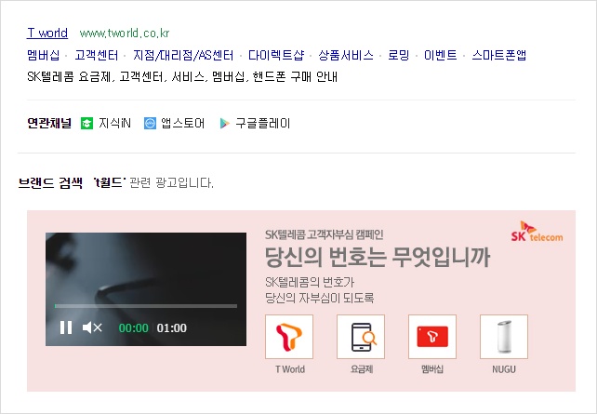Click the 지식iN green icon
The image size is (597, 414).
coord(86,124)
